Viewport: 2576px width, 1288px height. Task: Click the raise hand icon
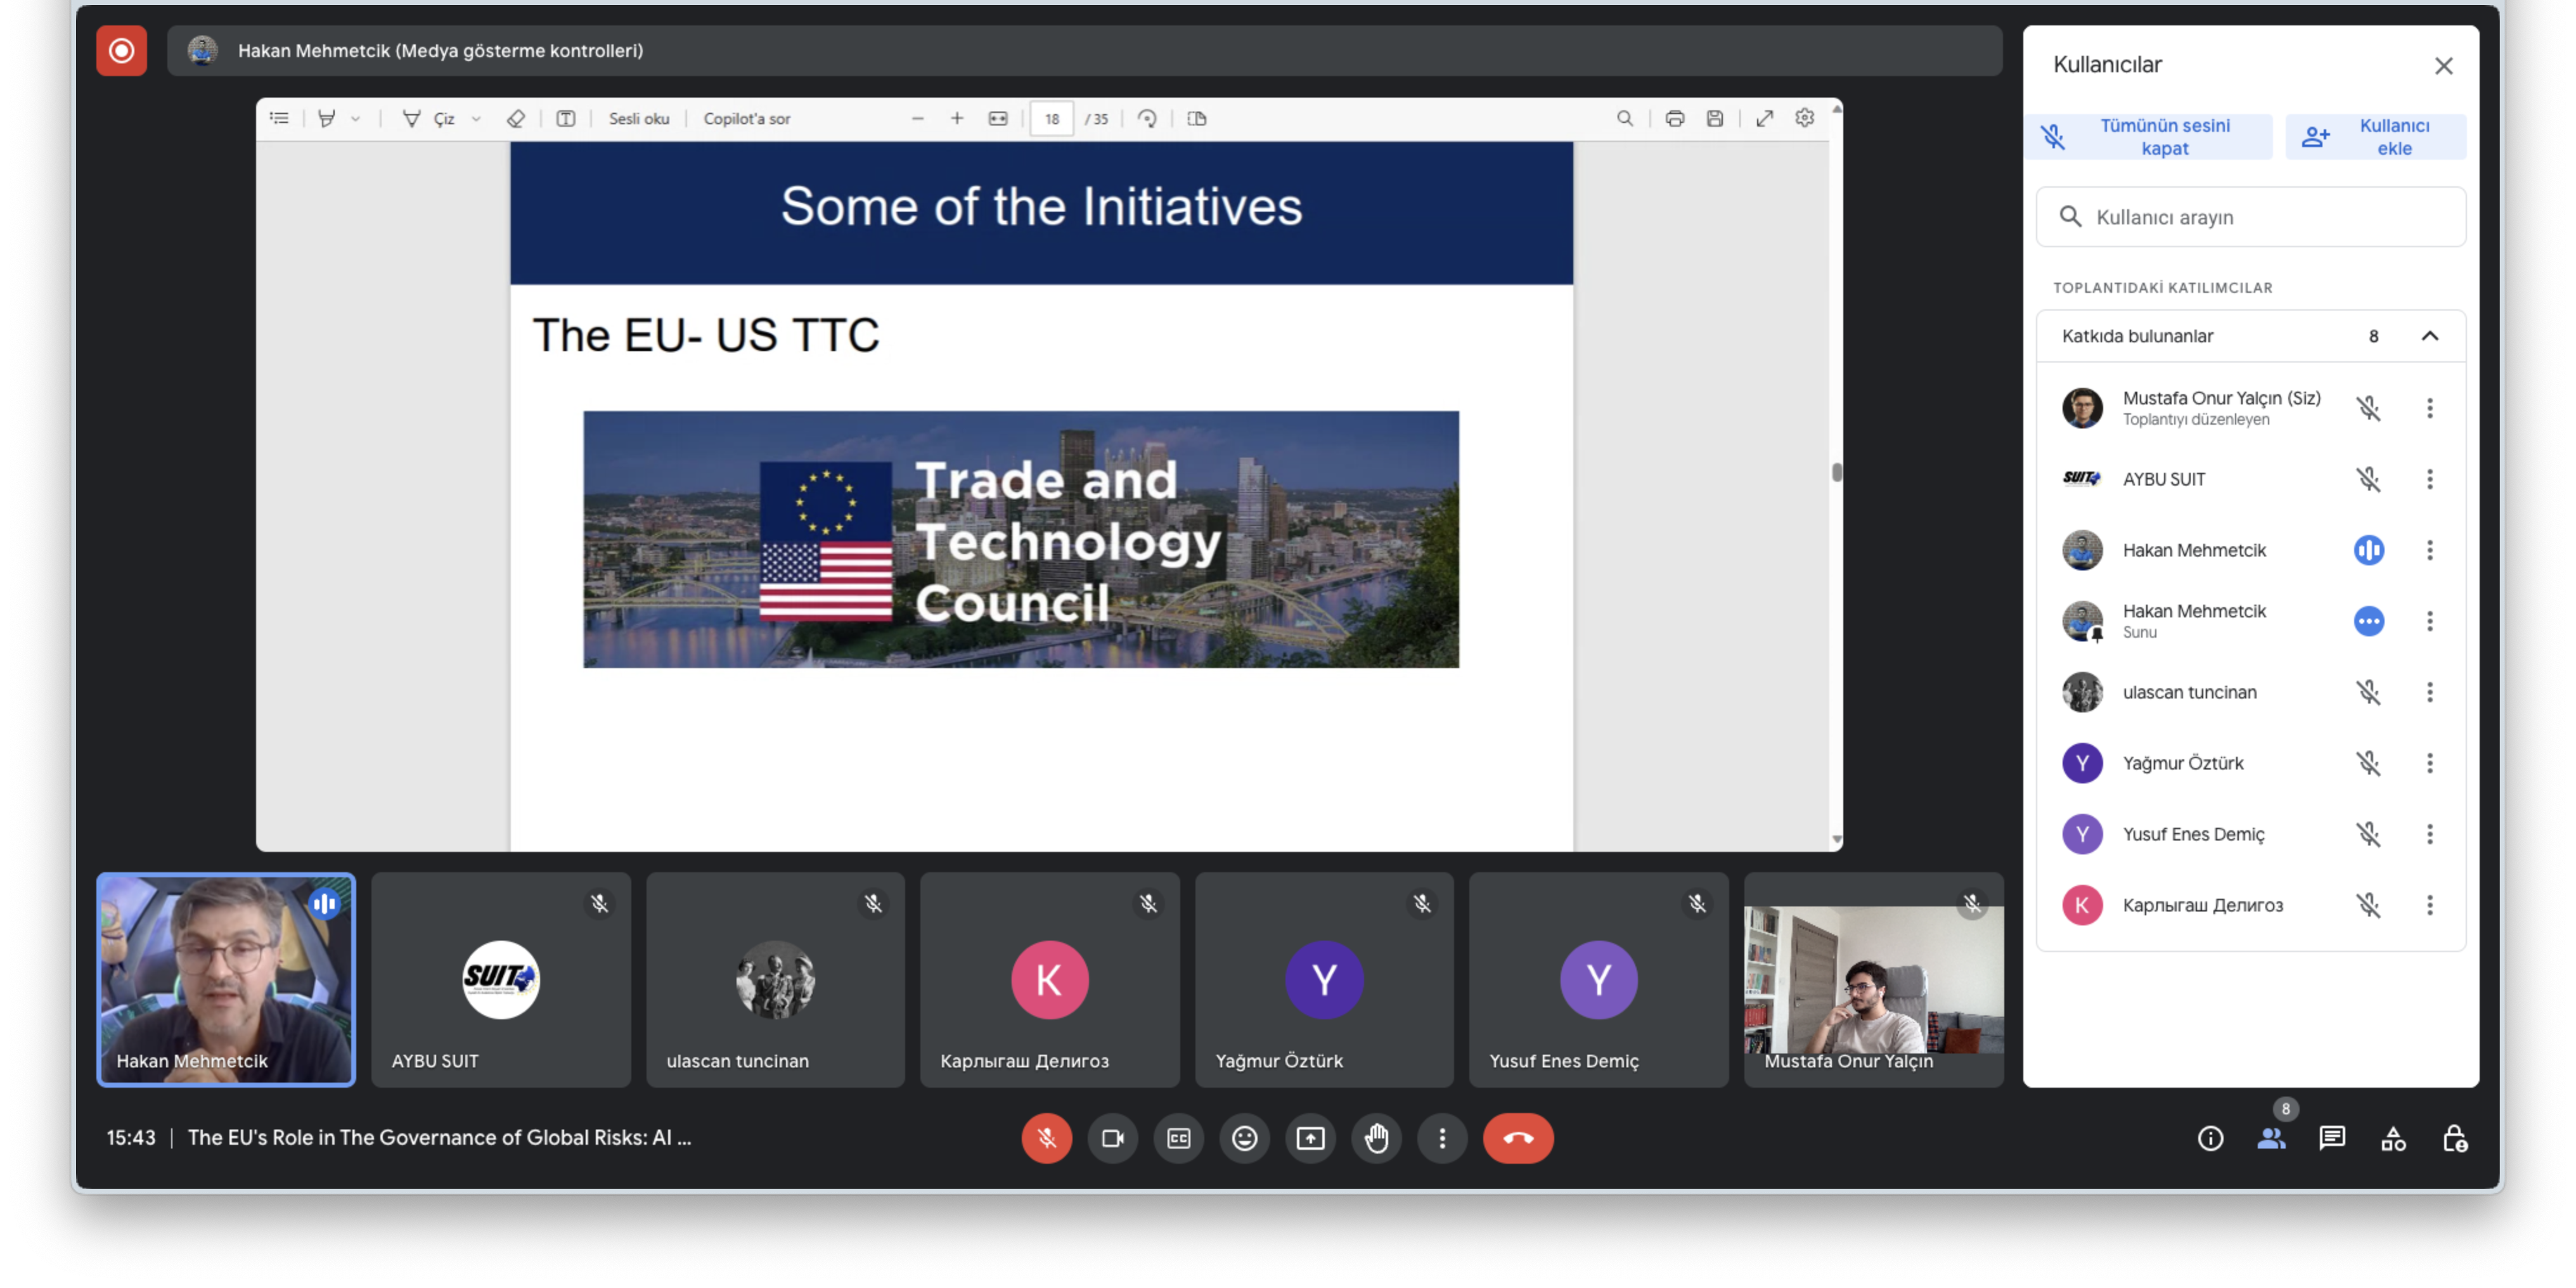pos(1376,1138)
